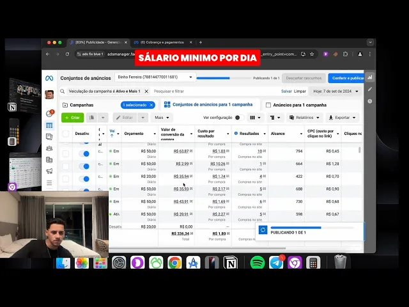The height and width of the screenshot is (307, 409).
Task: Open the columns layout dropdown
Action: [x=255, y=118]
